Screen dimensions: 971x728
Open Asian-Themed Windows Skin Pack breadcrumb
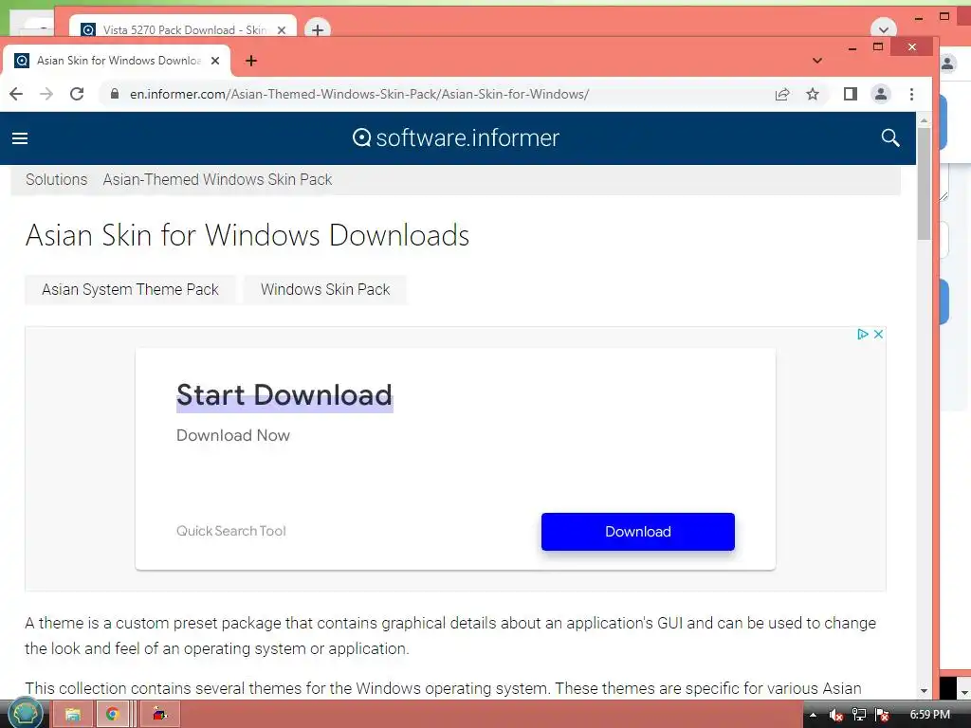pos(217,179)
